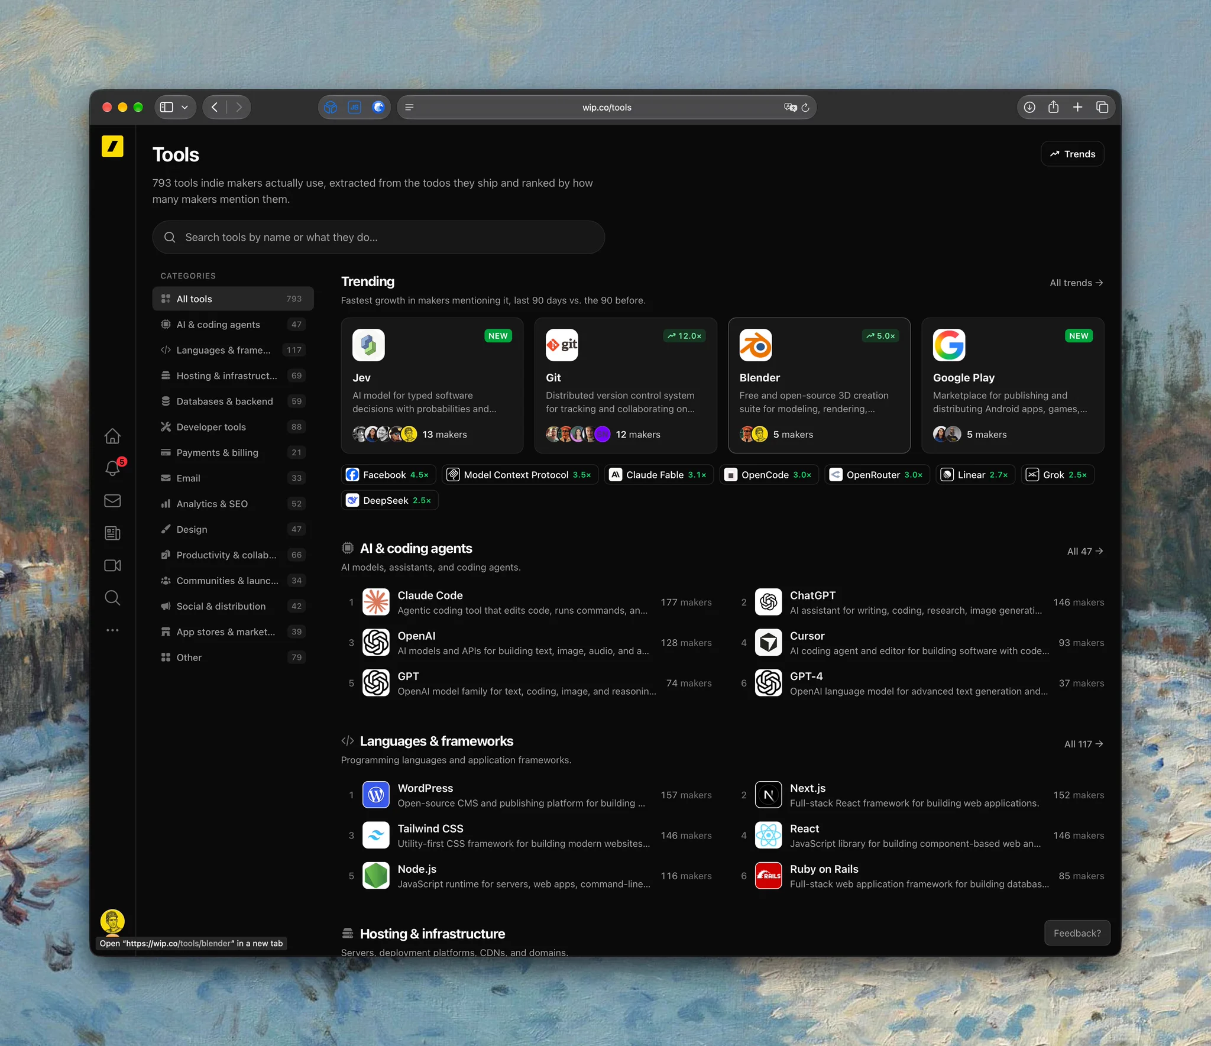The width and height of the screenshot is (1211, 1046).
Task: Click the Linear 2.7× chip
Action: click(976, 475)
